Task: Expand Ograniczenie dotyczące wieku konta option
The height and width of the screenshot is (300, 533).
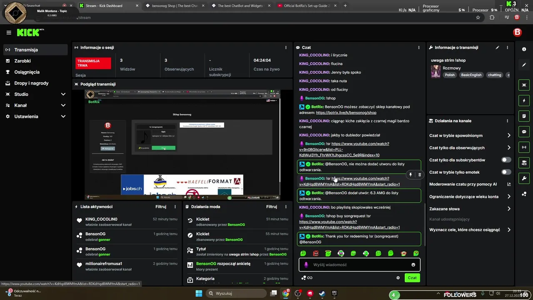Action: [x=470, y=197]
